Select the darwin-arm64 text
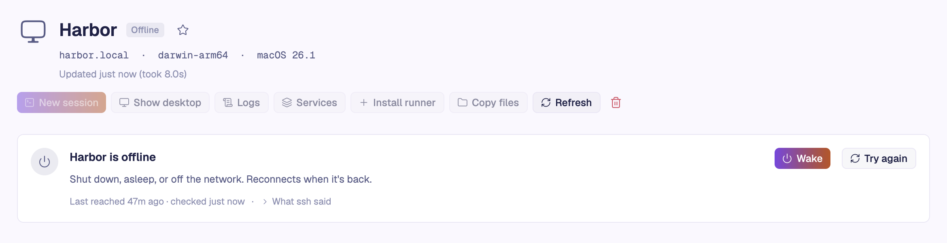The height and width of the screenshot is (243, 947). click(x=193, y=55)
